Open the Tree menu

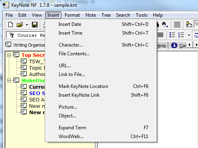(106, 15)
